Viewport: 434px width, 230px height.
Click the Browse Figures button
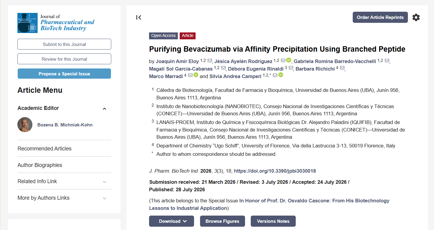tap(222, 221)
